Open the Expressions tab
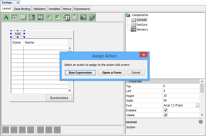This screenshot has width=206, height=136. (82, 9)
